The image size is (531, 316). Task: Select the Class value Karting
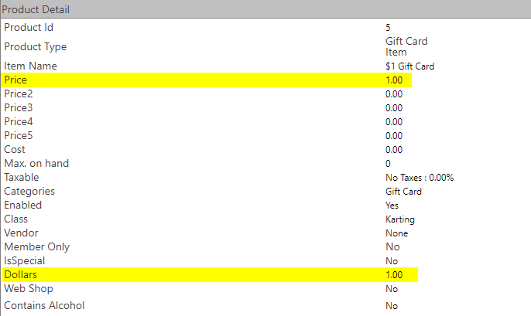[x=400, y=219]
